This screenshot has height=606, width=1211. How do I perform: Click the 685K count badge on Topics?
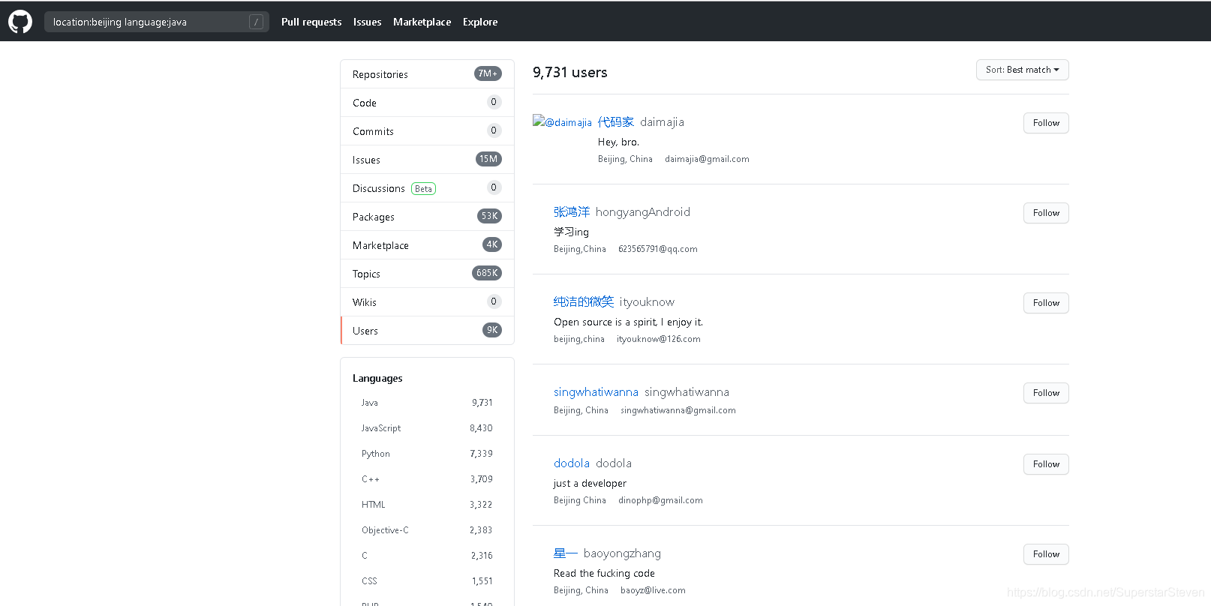487,273
